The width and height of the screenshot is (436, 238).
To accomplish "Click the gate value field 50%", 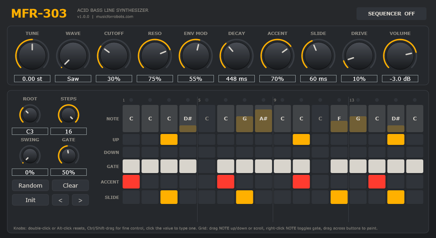I will coord(69,172).
